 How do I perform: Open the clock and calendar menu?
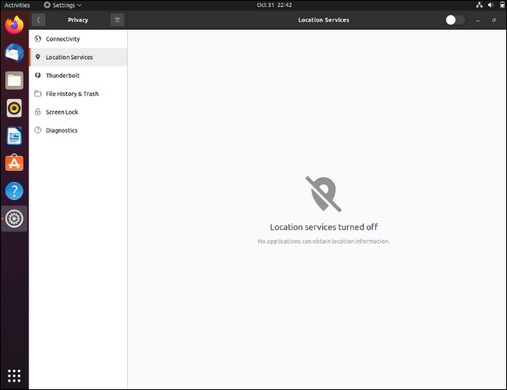(x=275, y=5)
